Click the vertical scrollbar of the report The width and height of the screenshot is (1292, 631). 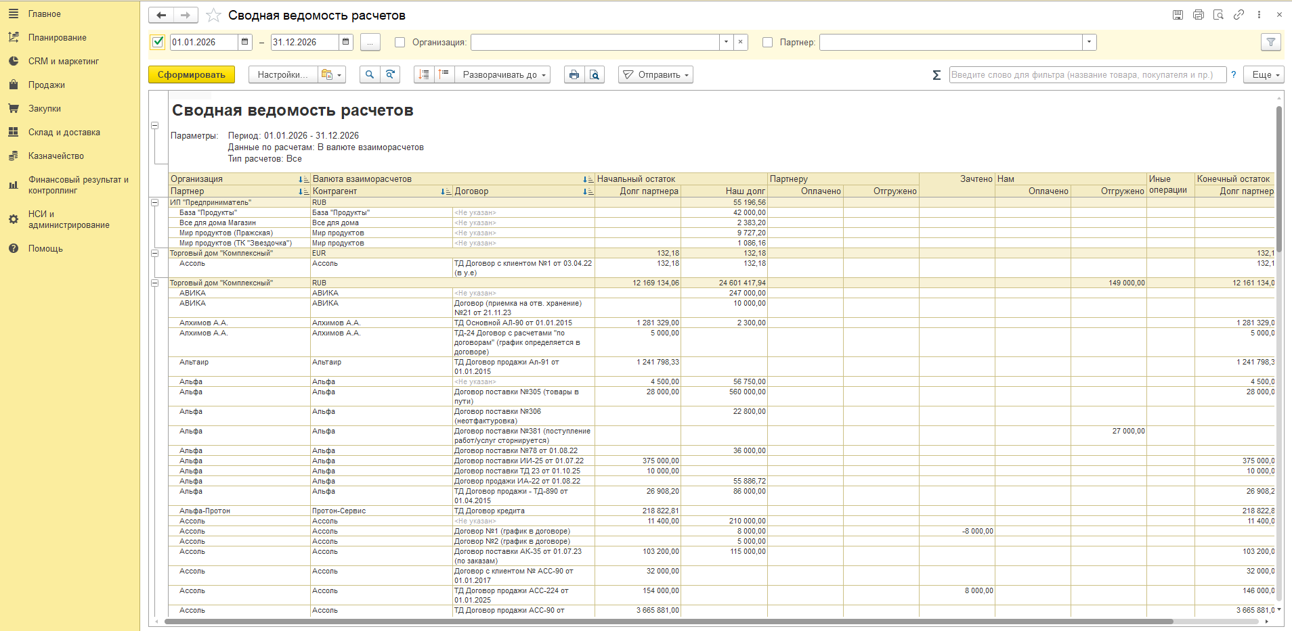pos(1279,178)
